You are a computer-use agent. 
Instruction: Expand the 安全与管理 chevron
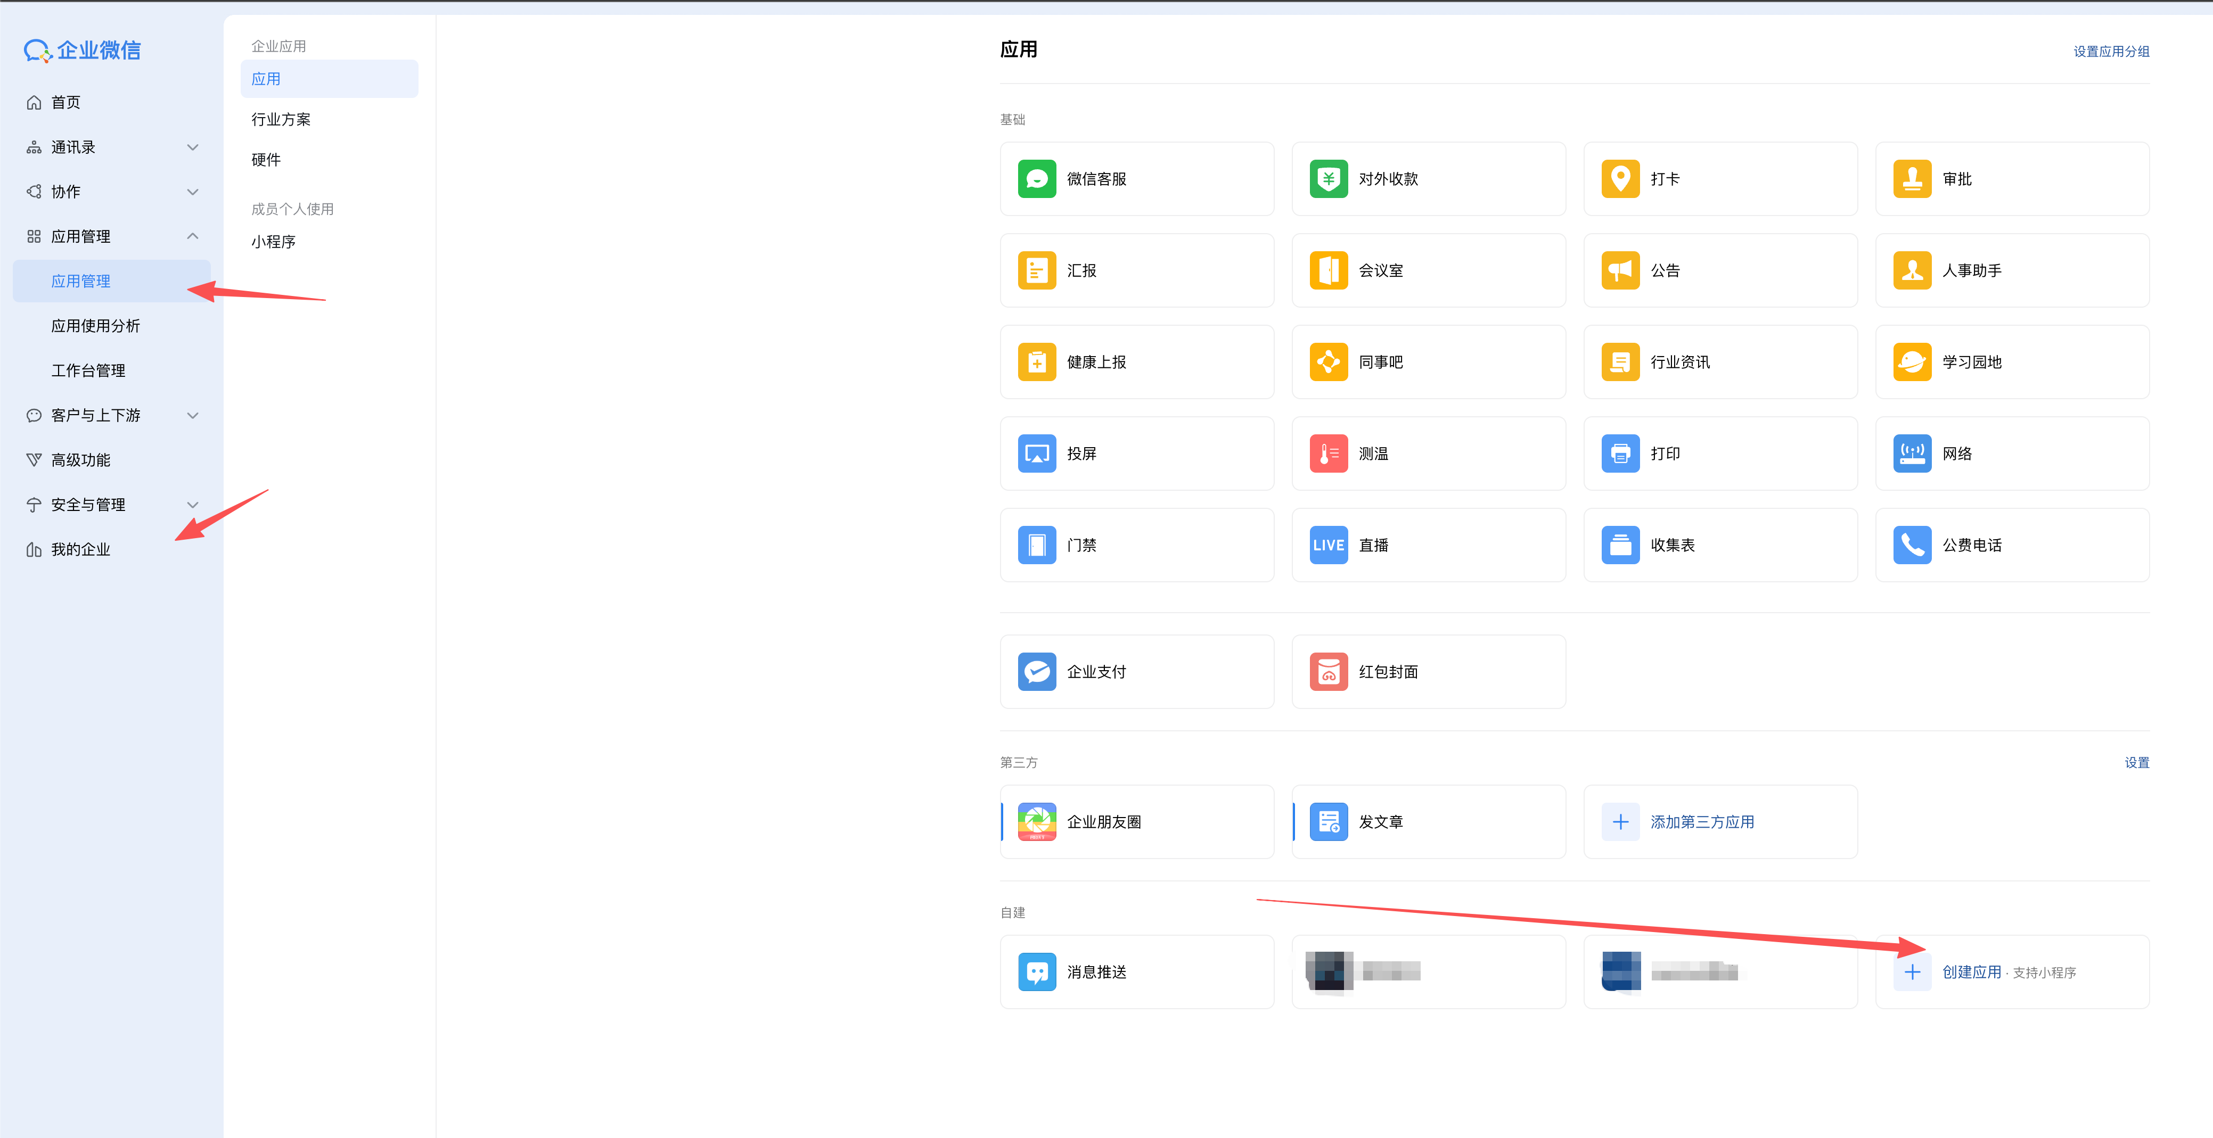[192, 505]
